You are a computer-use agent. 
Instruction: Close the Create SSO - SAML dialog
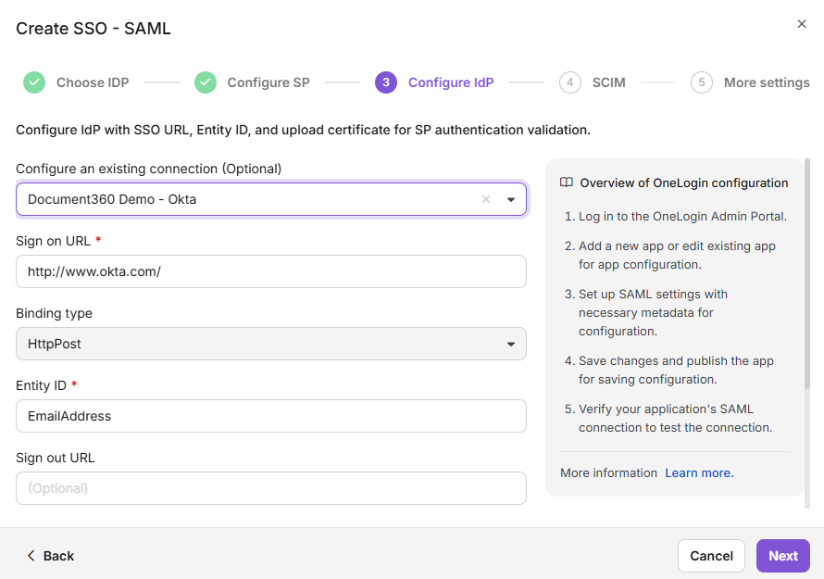coord(802,24)
